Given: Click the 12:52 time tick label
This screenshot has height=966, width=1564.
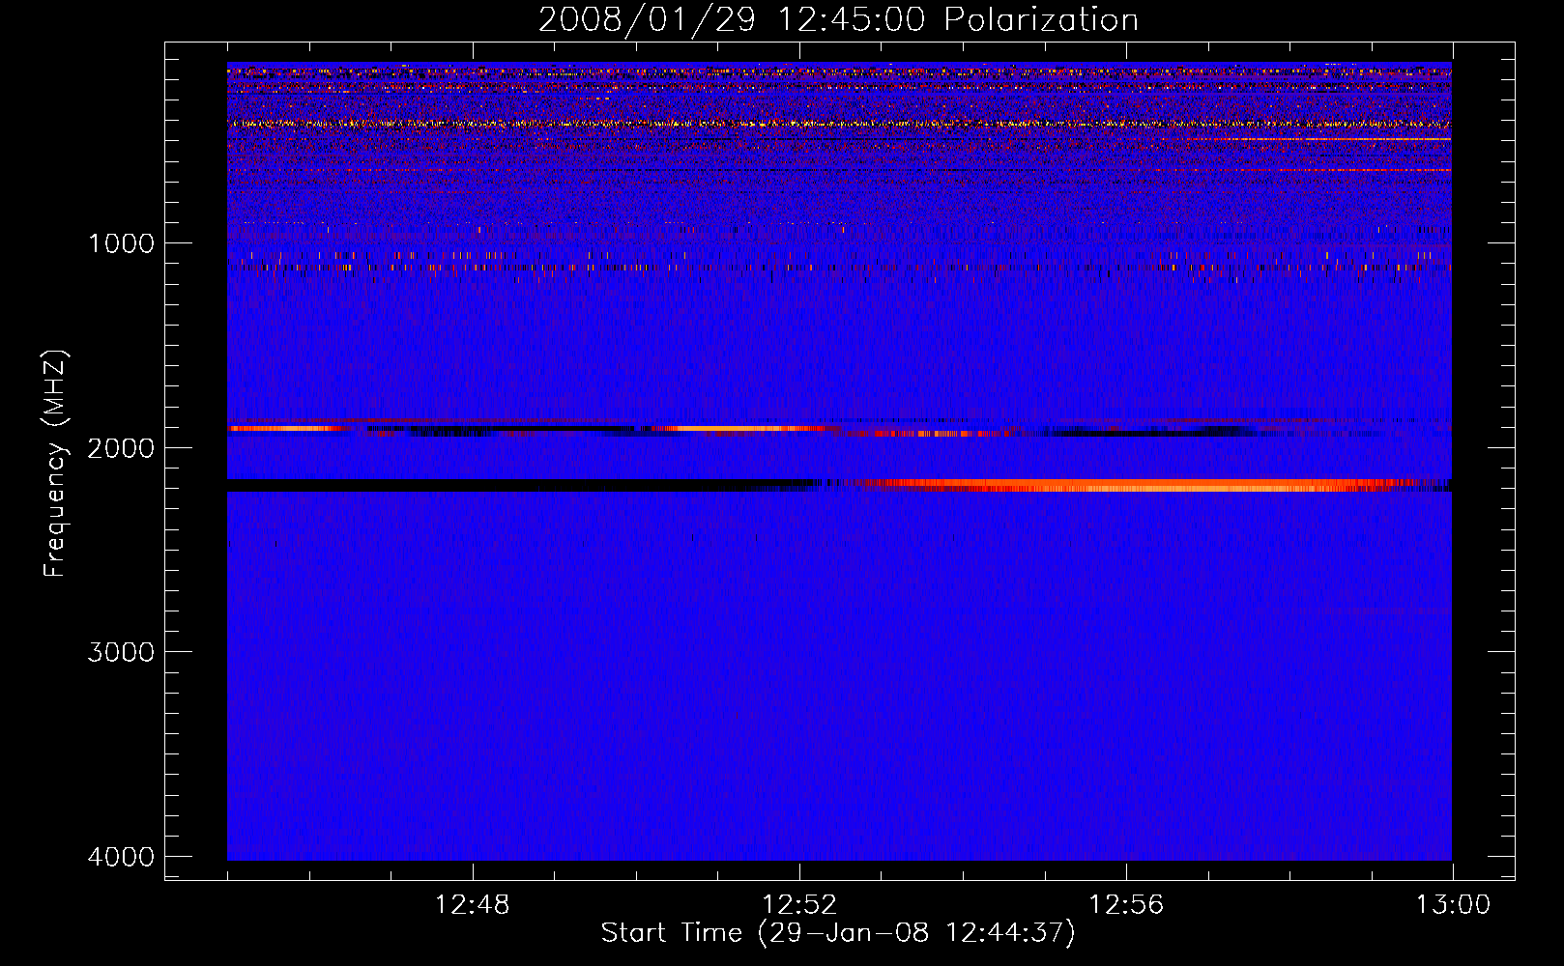Looking at the screenshot, I should (x=799, y=905).
